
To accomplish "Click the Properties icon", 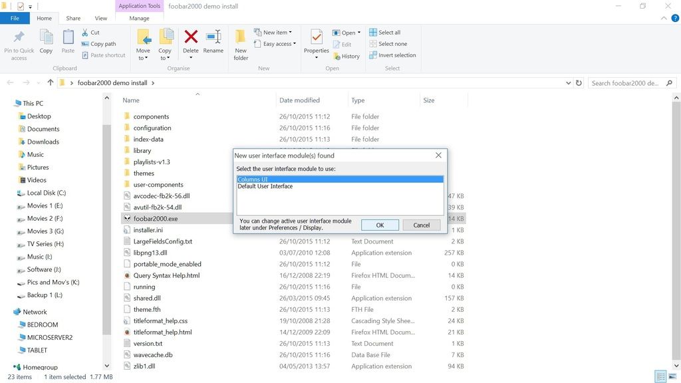I will [317, 37].
